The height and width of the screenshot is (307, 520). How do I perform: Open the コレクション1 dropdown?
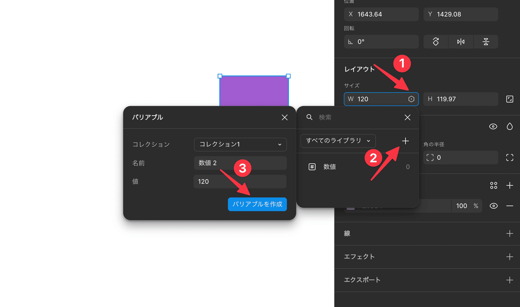pos(240,144)
